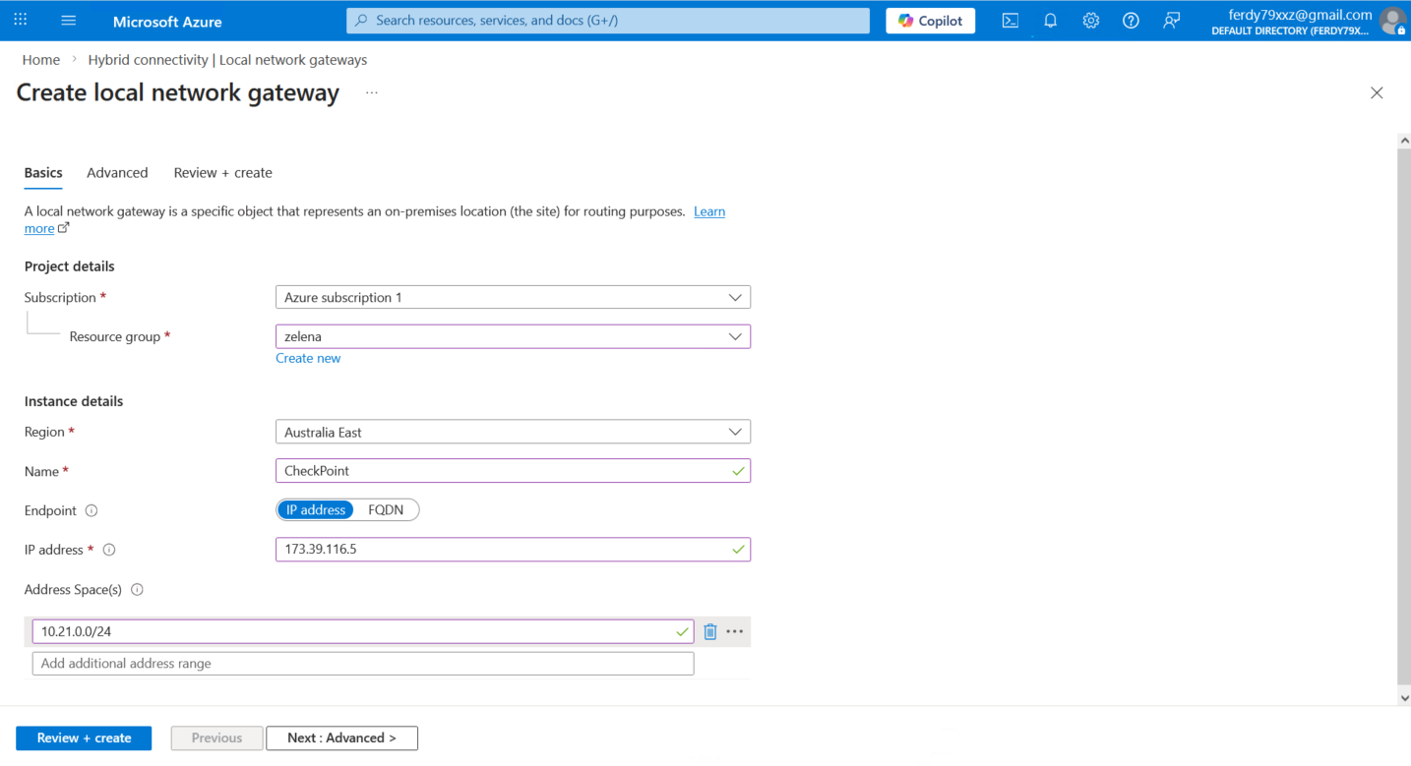Switch to the Advanced tab
The image size is (1411, 766).
pos(117,173)
